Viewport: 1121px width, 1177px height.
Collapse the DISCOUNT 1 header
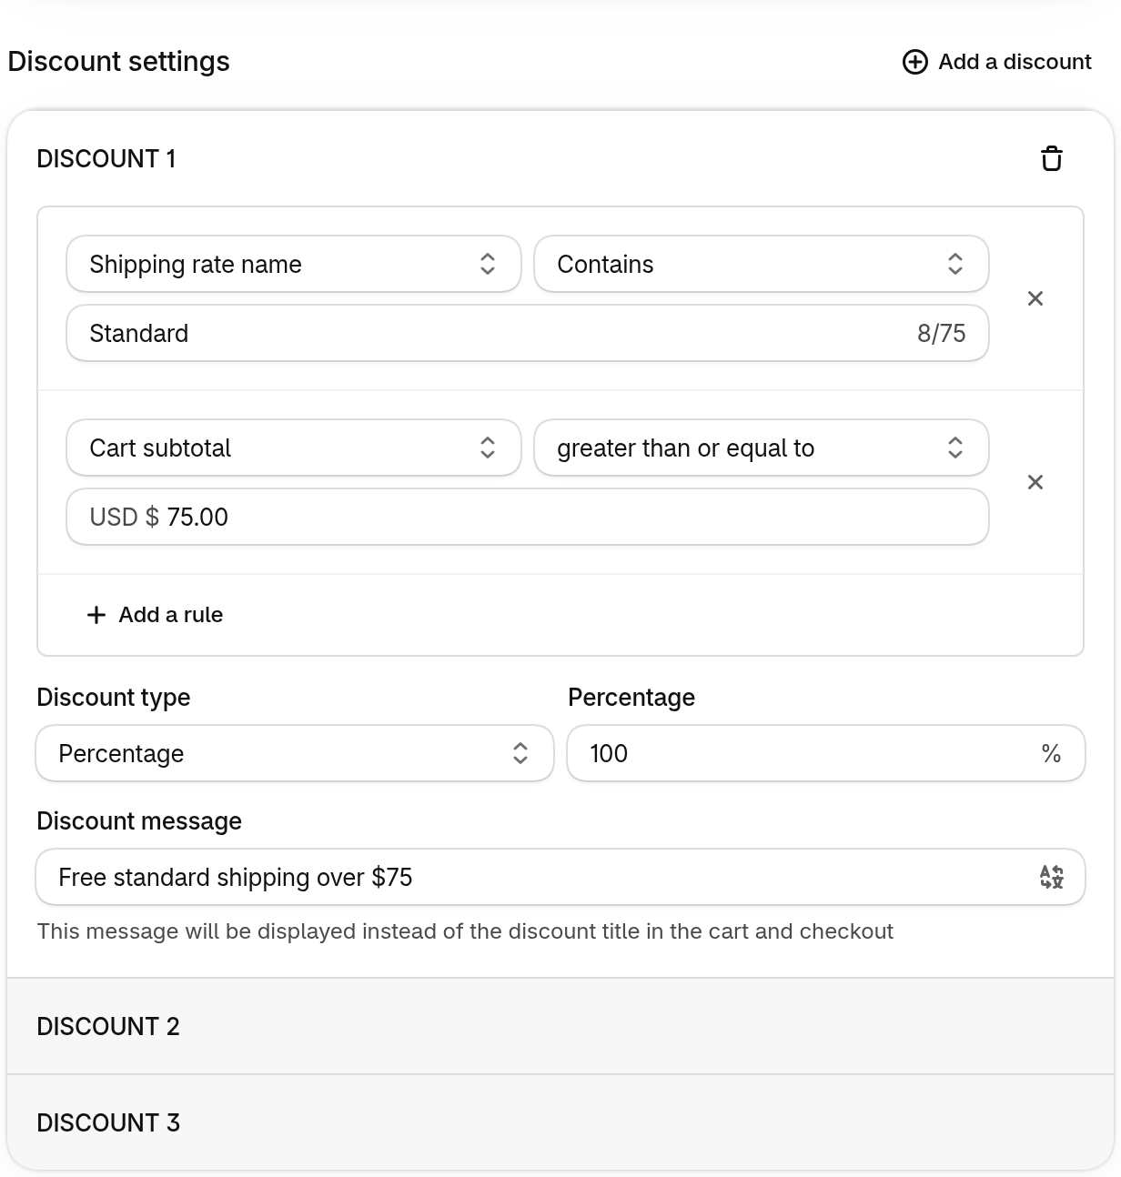pos(106,158)
